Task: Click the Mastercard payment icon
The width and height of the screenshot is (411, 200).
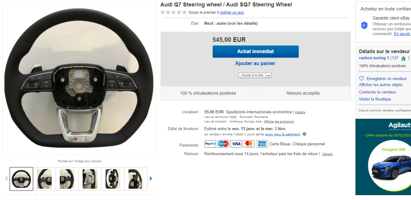Action: (x=249, y=144)
